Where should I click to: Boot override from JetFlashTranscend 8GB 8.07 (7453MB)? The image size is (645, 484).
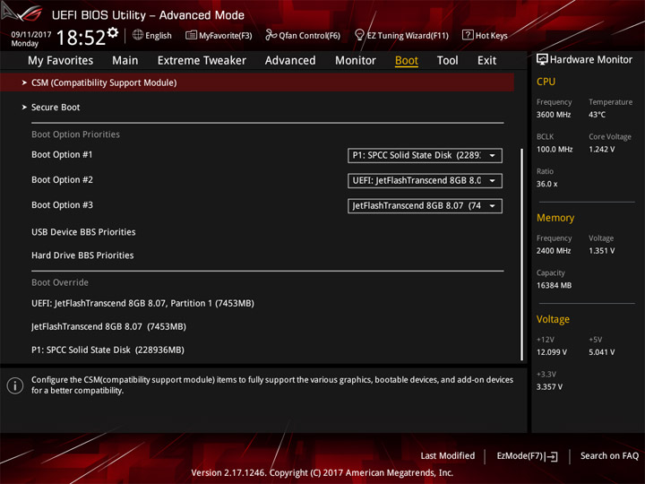[108, 327]
